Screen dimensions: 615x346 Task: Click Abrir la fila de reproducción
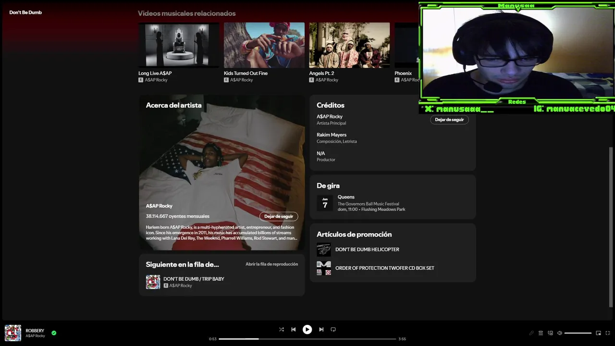tap(271, 264)
